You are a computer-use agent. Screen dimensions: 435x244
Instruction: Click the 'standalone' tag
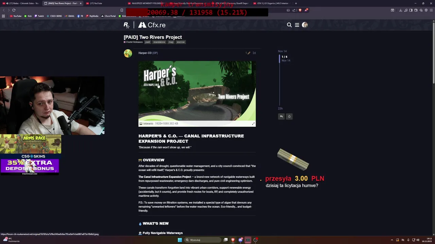click(159, 42)
